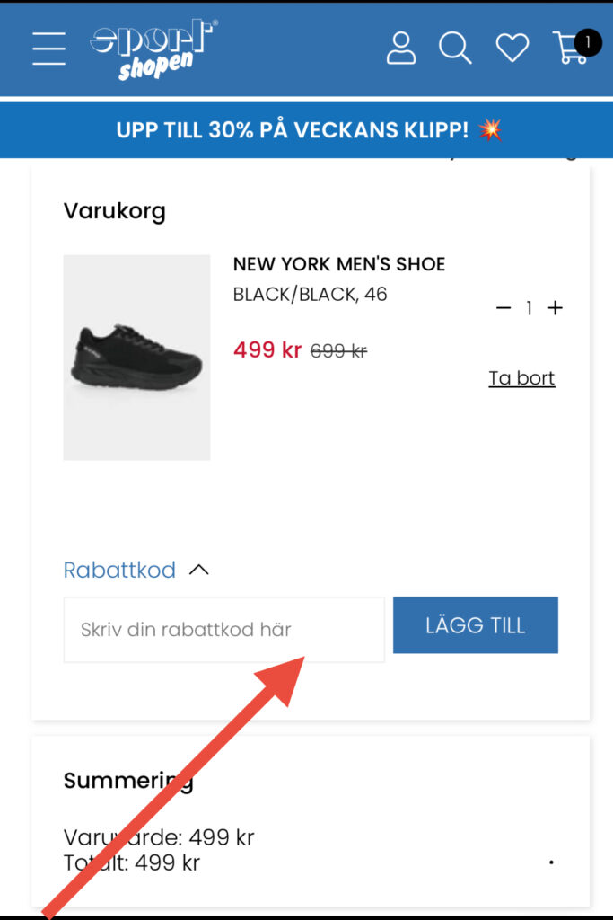Click the LÄGG TILL button
Viewport: 613px width, 920px height.
pyautogui.click(x=475, y=625)
